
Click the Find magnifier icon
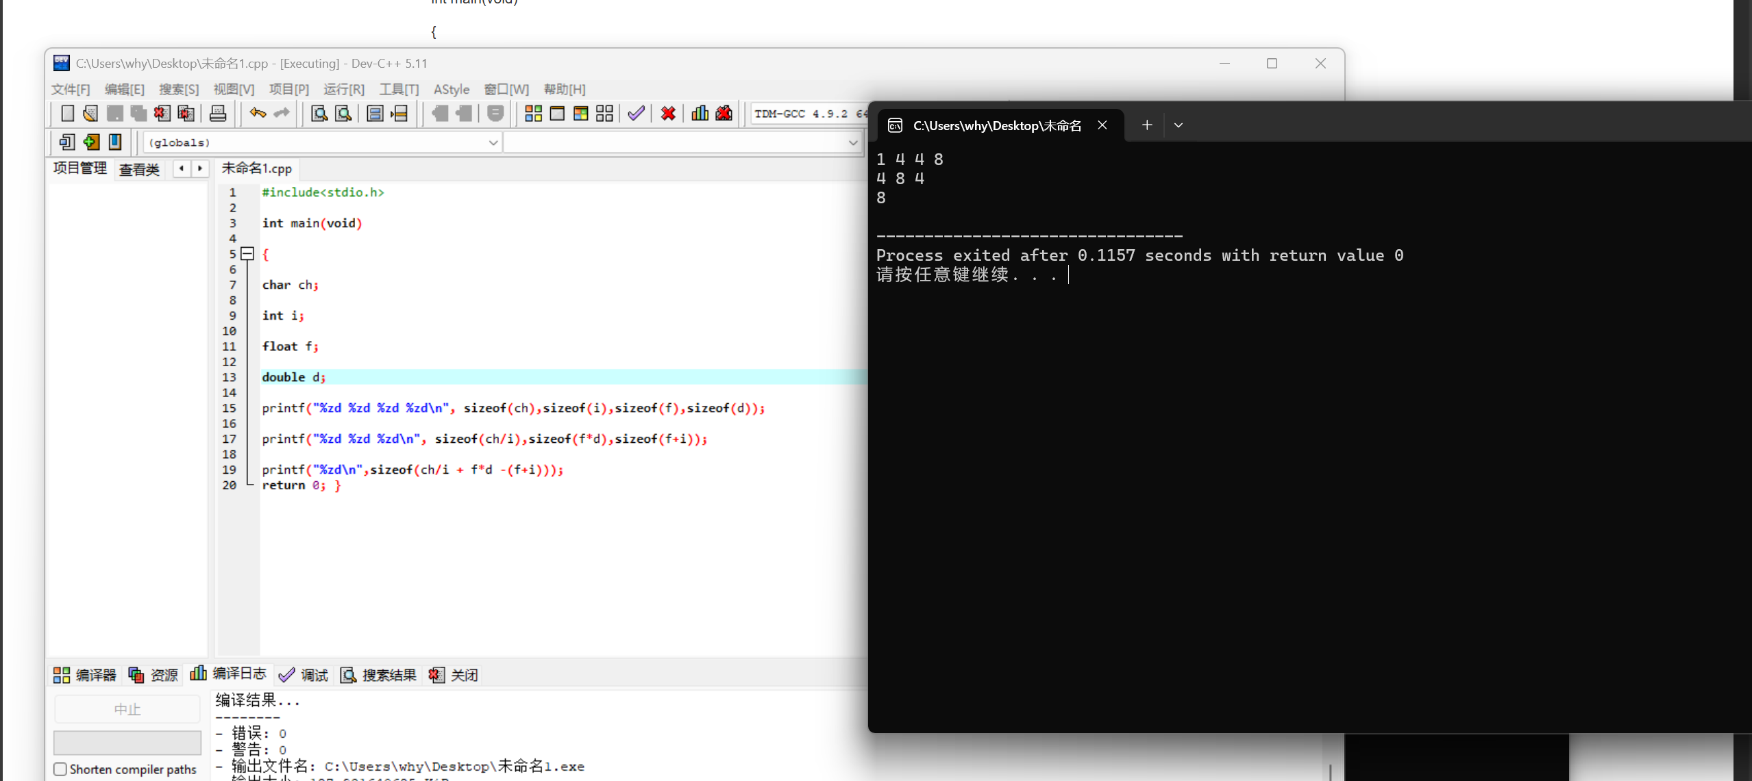coord(319,114)
